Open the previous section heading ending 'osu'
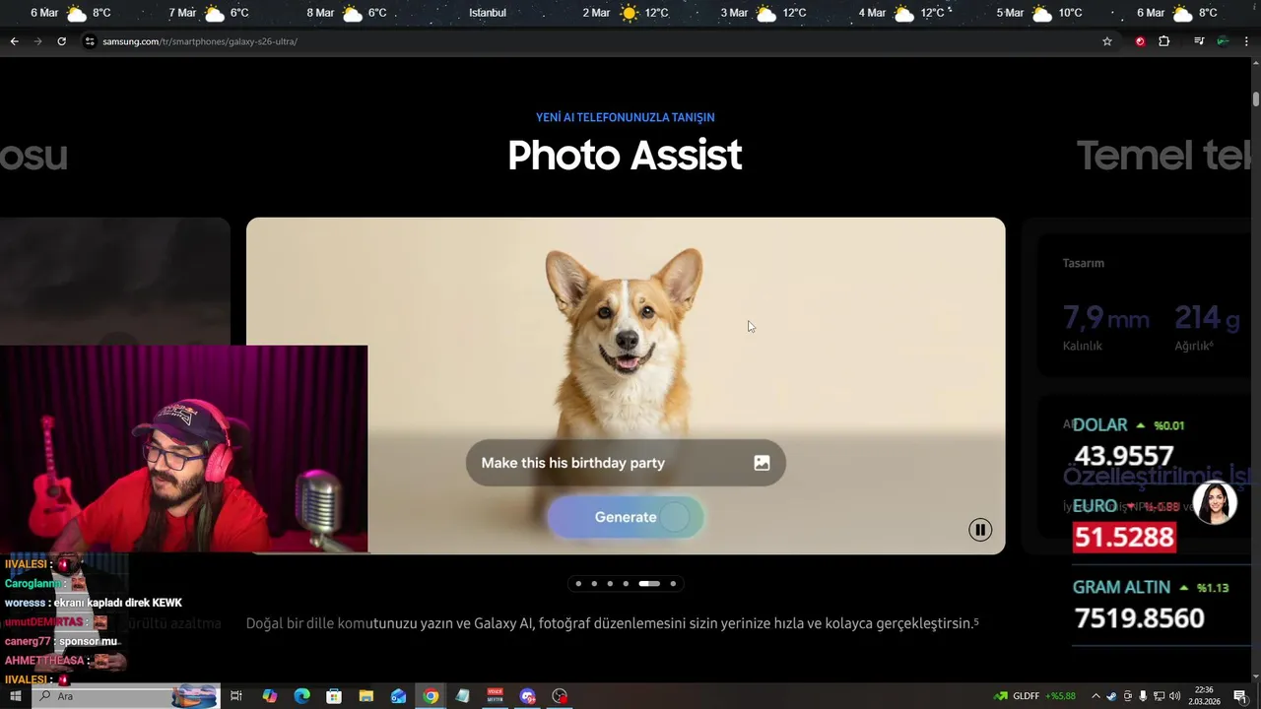Viewport: 1261px width, 709px height. [33, 156]
